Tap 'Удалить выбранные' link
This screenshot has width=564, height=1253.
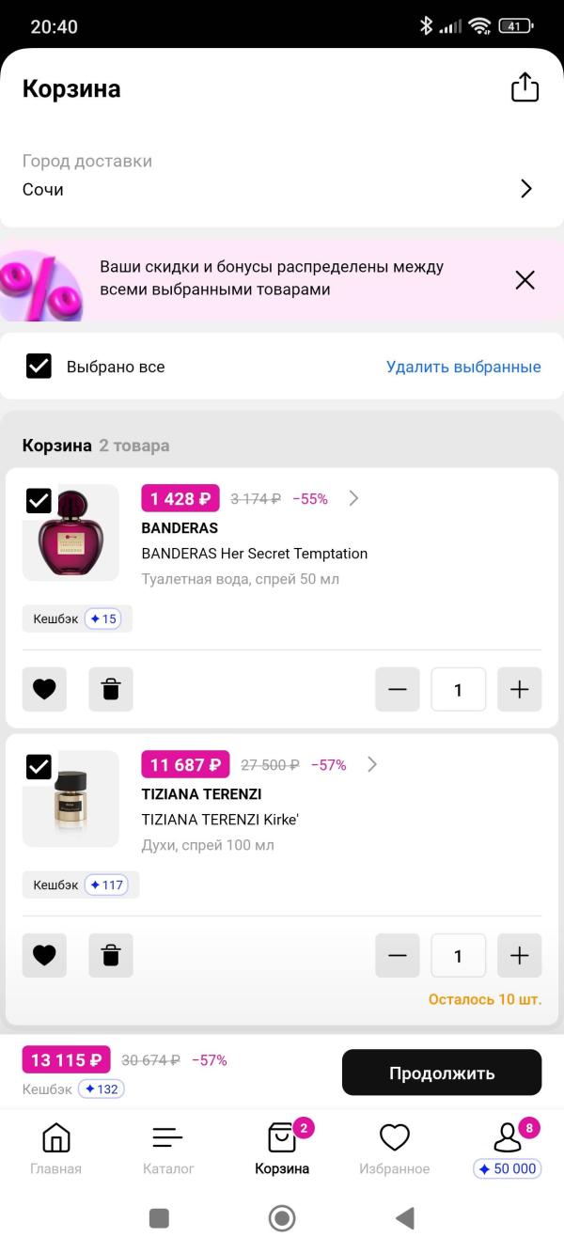(x=463, y=367)
